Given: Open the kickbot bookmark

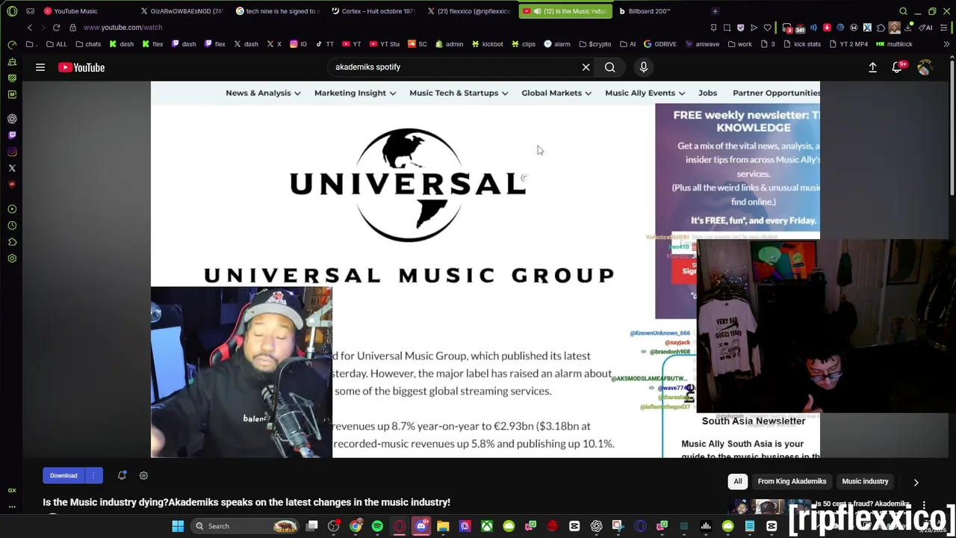Looking at the screenshot, I should 487,44.
